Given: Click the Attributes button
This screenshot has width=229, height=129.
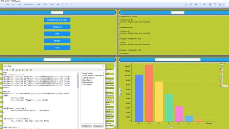Looking at the screenshot, I should [x=57, y=27].
